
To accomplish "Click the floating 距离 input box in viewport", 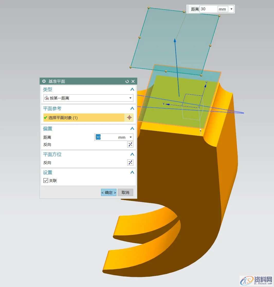I will (208, 9).
